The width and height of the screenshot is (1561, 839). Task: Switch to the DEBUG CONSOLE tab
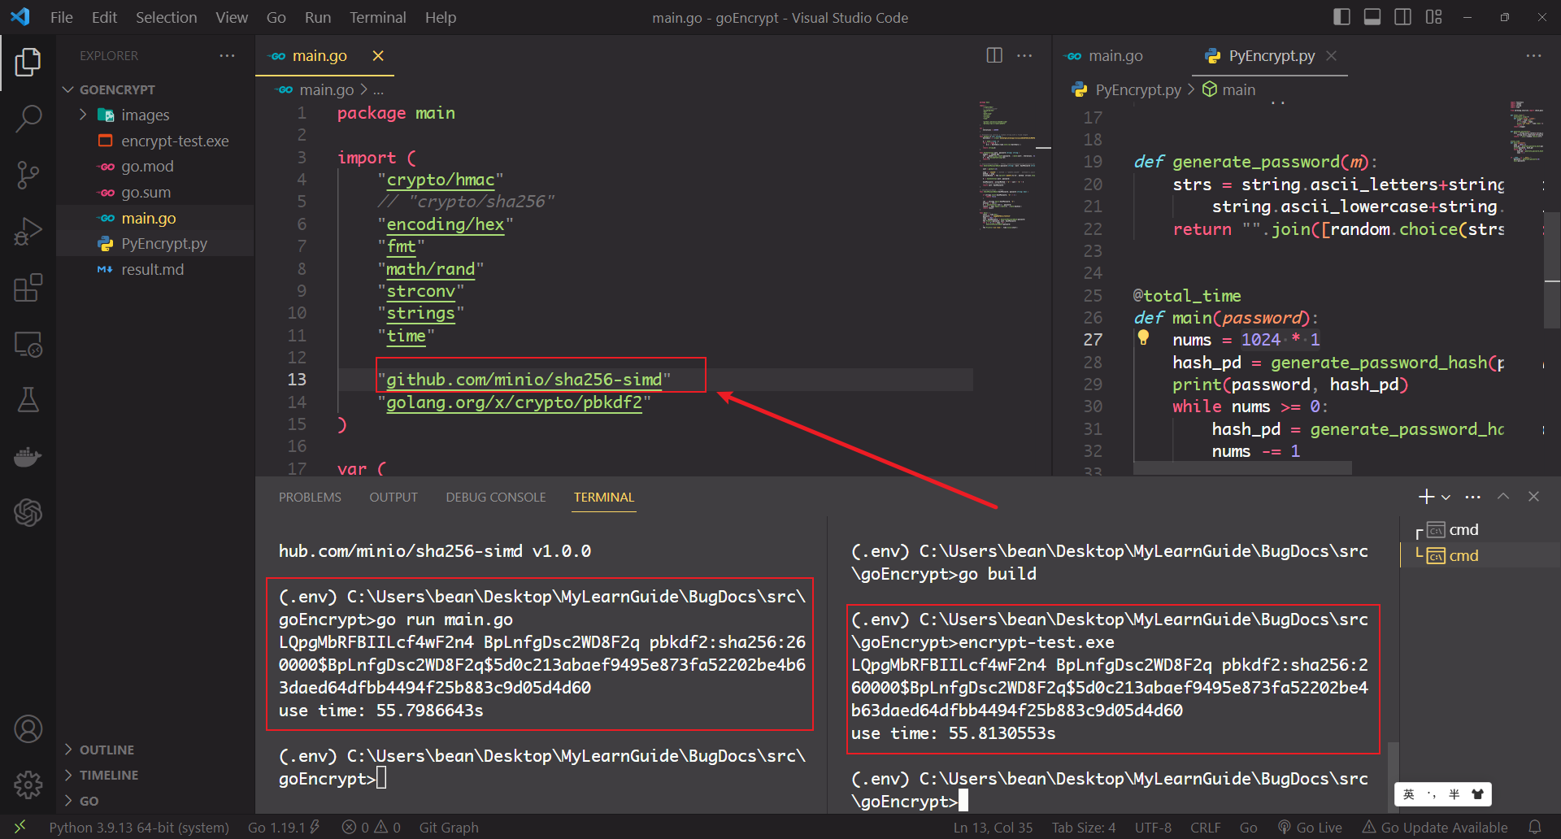[496, 497]
